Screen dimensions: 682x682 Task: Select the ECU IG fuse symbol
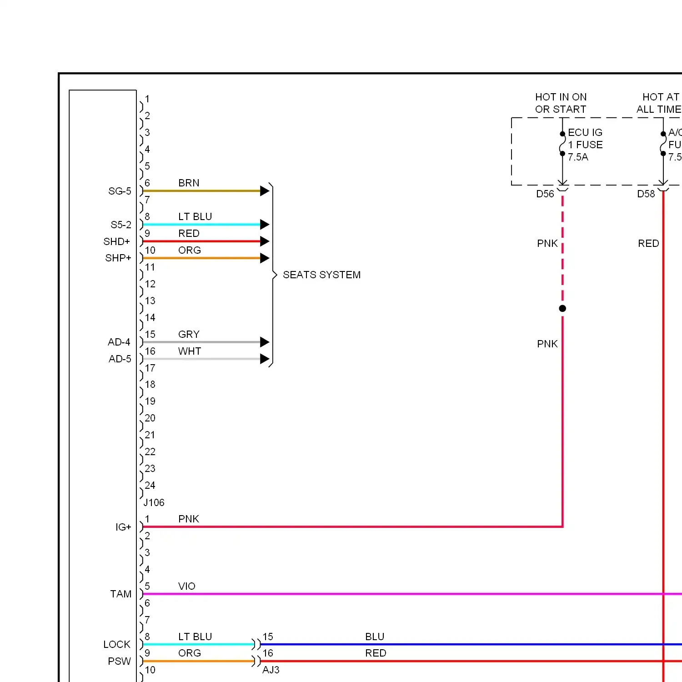click(562, 144)
